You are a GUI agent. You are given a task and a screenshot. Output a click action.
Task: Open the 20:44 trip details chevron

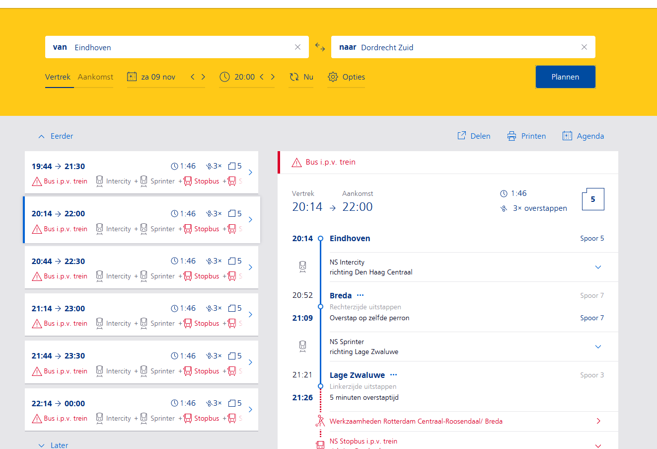coord(250,267)
